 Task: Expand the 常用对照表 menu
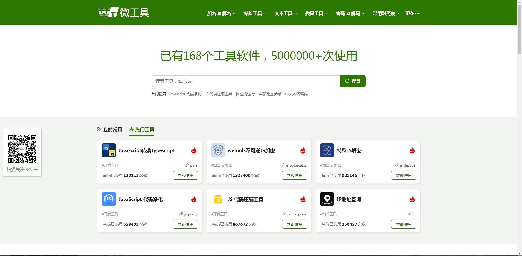click(x=386, y=13)
